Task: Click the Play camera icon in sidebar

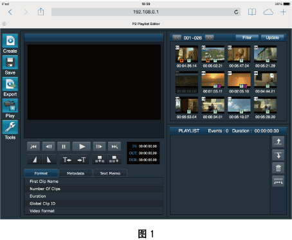Action: [10, 105]
